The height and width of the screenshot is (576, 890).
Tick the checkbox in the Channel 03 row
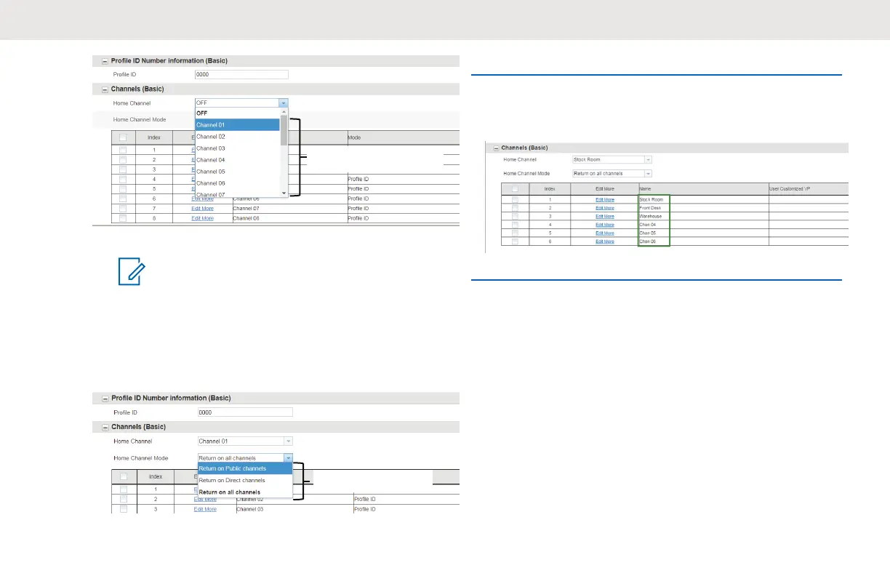click(x=124, y=509)
